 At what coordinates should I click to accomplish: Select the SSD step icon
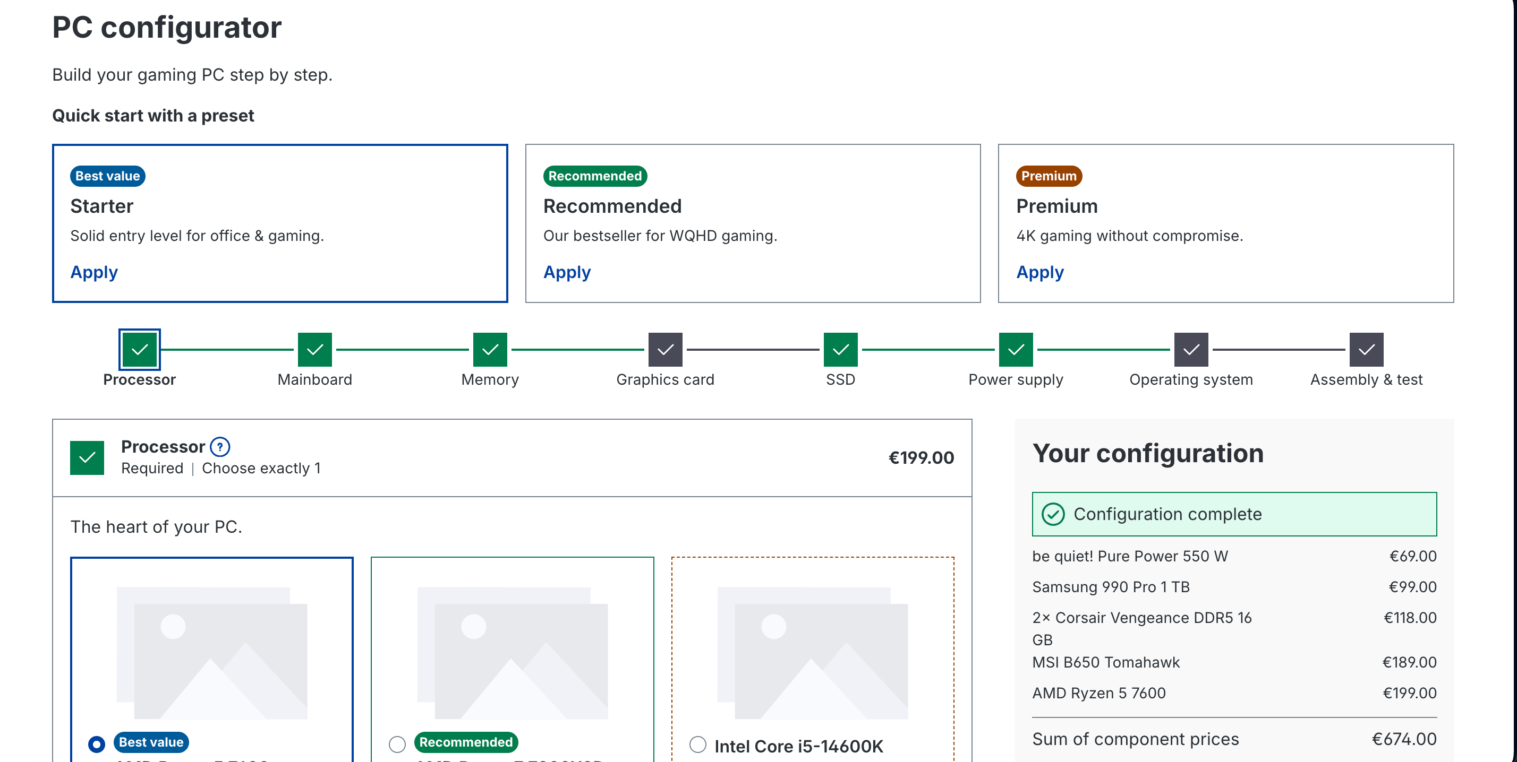tap(841, 350)
